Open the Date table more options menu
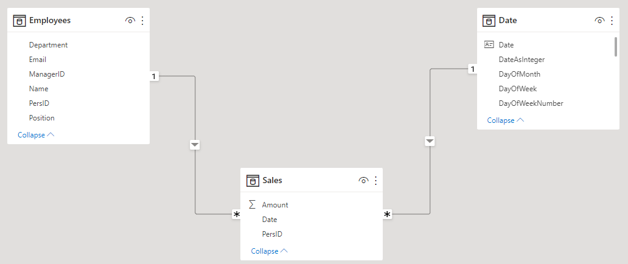 click(612, 21)
